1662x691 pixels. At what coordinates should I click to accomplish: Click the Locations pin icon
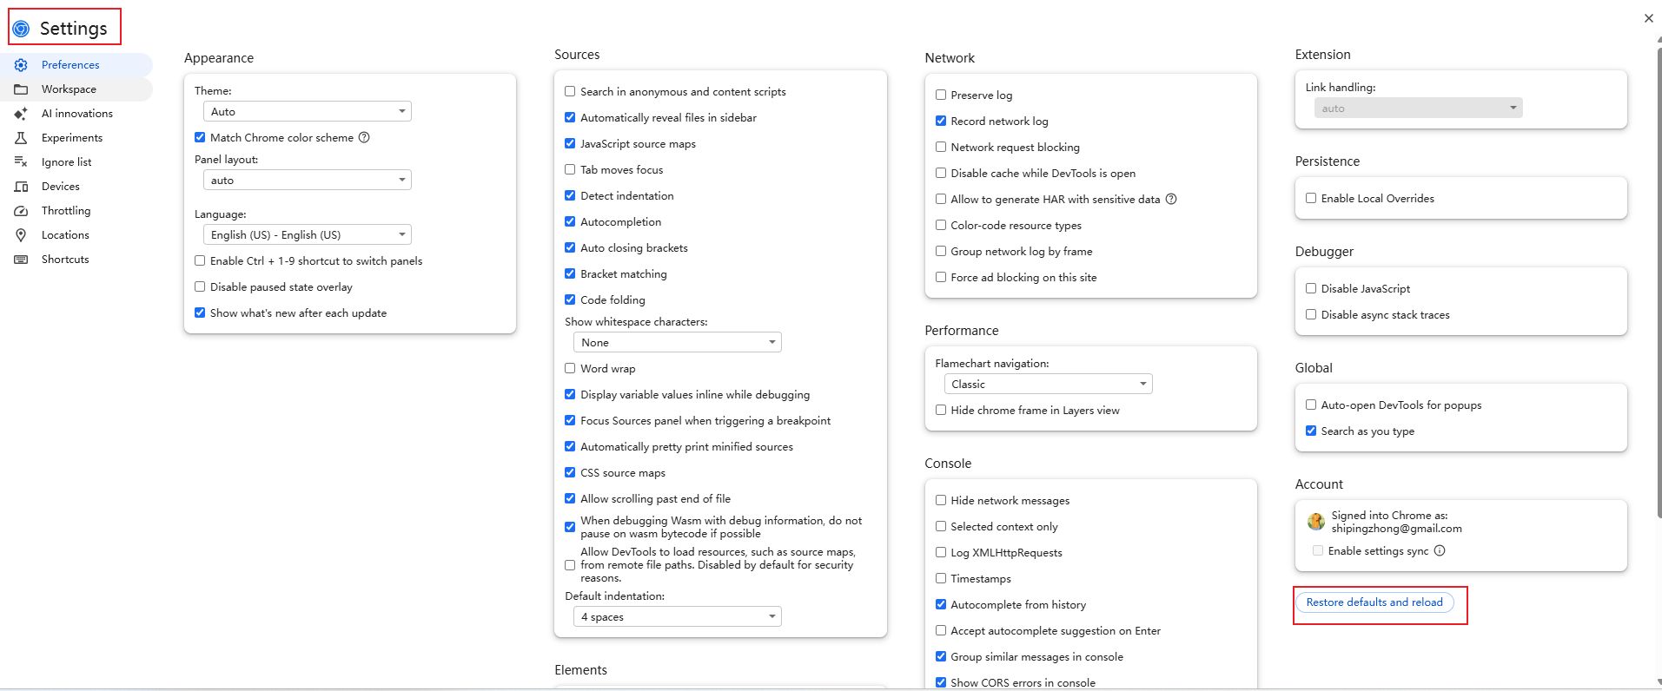pyautogui.click(x=22, y=235)
